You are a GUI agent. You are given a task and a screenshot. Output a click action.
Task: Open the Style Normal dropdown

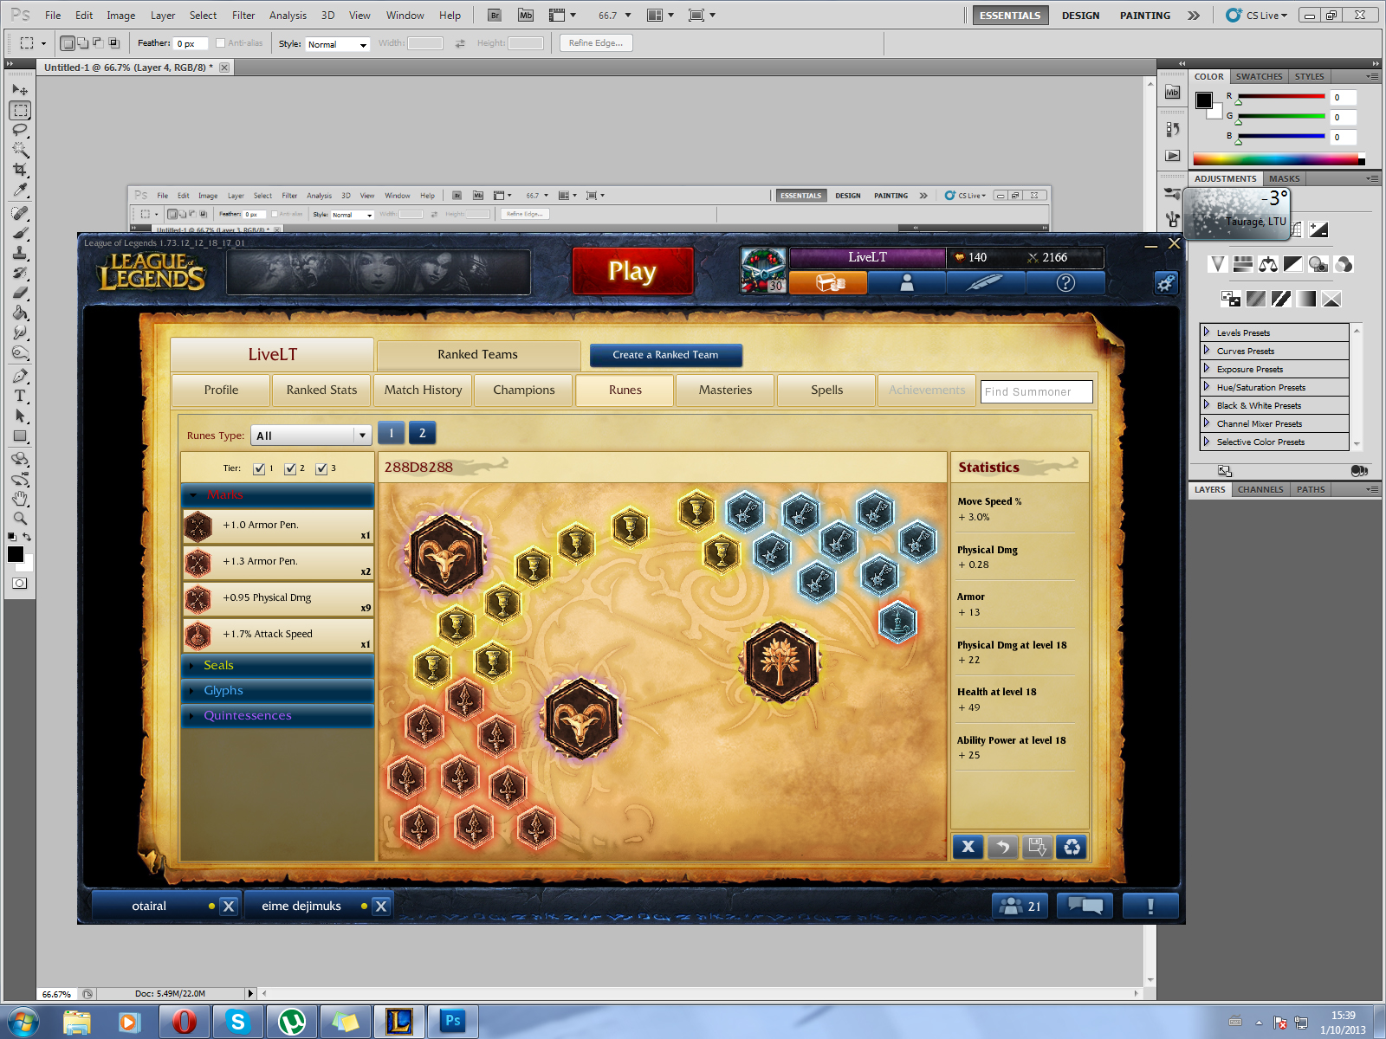pyautogui.click(x=338, y=44)
